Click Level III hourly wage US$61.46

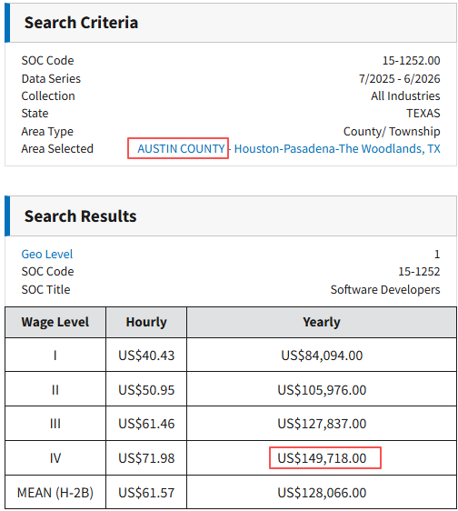tap(146, 424)
